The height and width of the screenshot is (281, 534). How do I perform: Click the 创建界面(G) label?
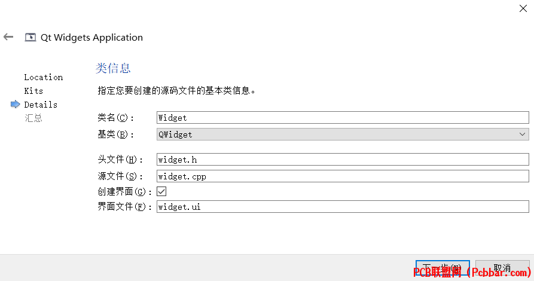pyautogui.click(x=124, y=192)
